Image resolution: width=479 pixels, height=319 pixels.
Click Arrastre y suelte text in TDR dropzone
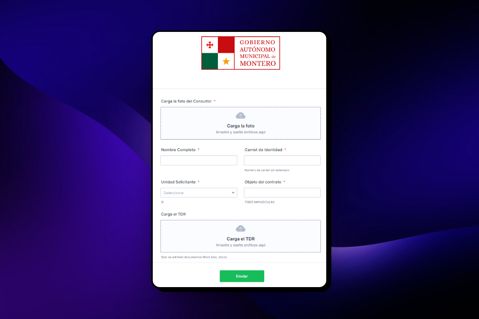click(x=241, y=245)
